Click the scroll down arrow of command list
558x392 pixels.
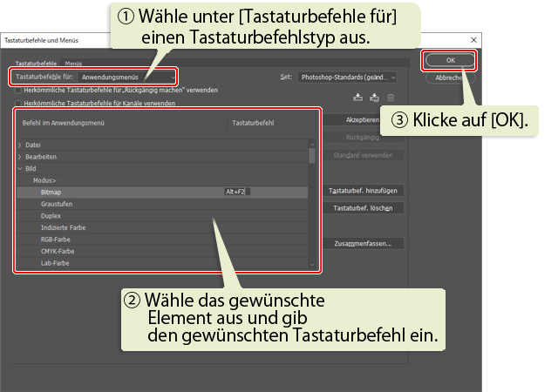312,262
